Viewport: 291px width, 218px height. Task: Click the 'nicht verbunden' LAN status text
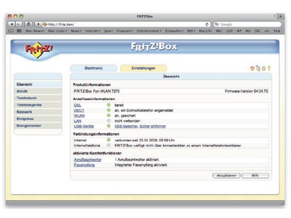pos(127,121)
